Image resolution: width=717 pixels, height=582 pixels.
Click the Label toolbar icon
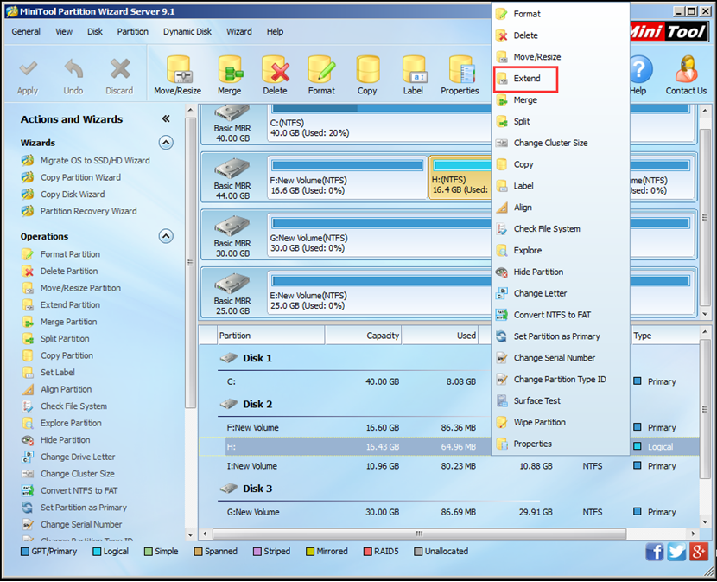(x=414, y=70)
